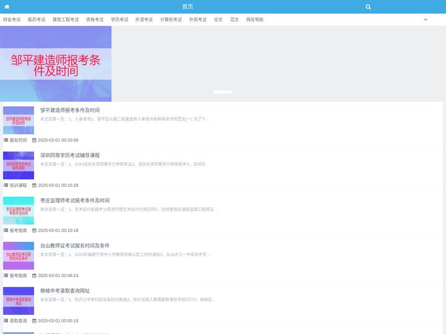Click 报考指南 tag under 枣庄监理师 article

18,230
